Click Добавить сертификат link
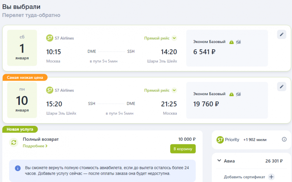 tap(244, 177)
